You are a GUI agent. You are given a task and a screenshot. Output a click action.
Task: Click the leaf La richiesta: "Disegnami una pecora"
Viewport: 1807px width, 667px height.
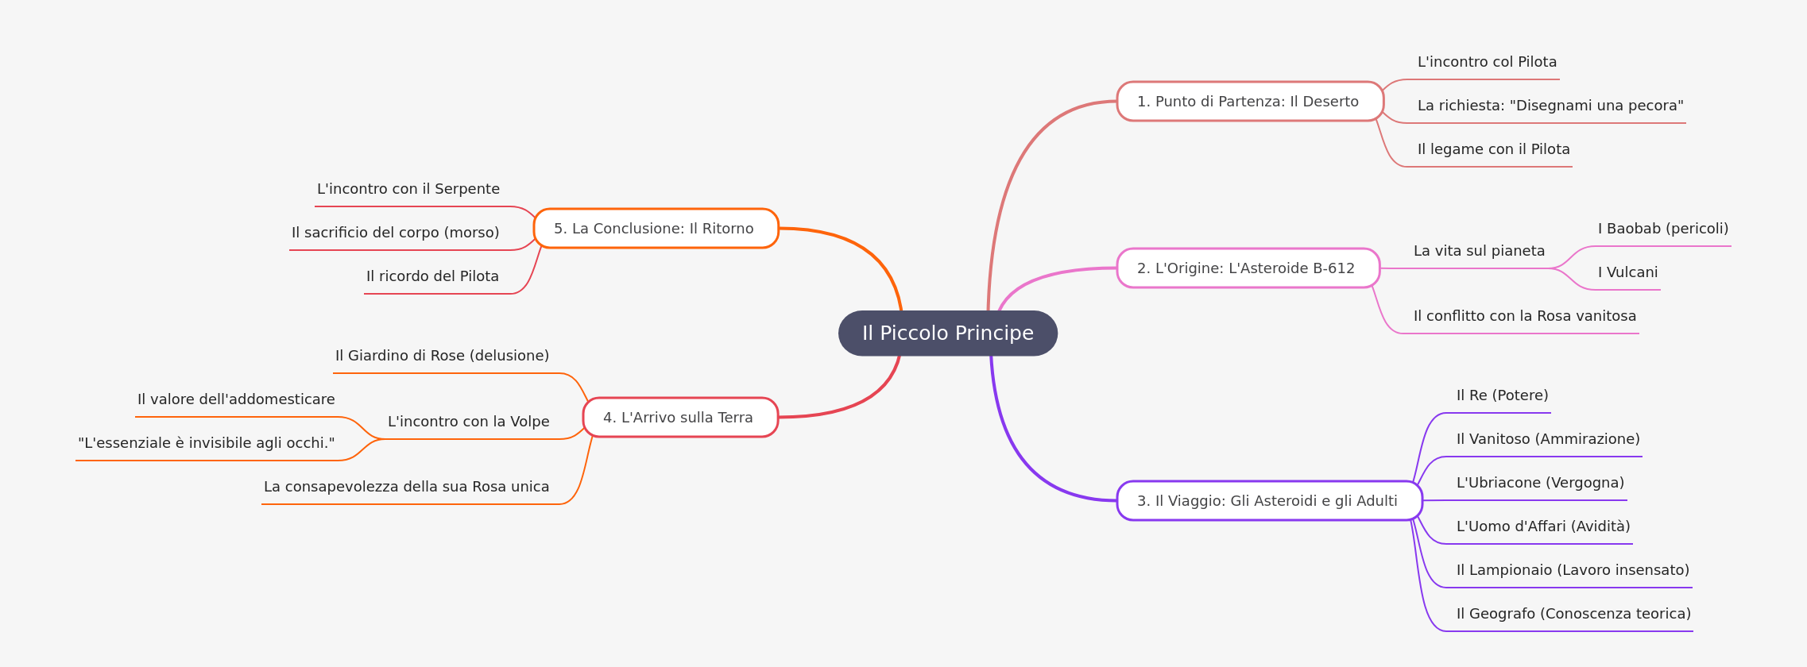(1550, 106)
